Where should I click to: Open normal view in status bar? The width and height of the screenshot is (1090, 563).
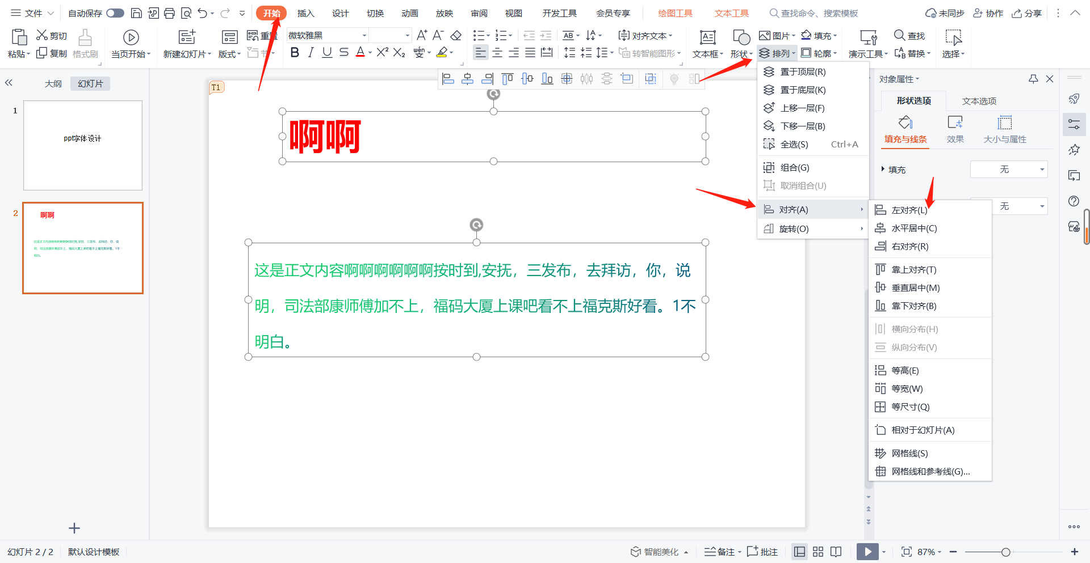[x=799, y=552]
